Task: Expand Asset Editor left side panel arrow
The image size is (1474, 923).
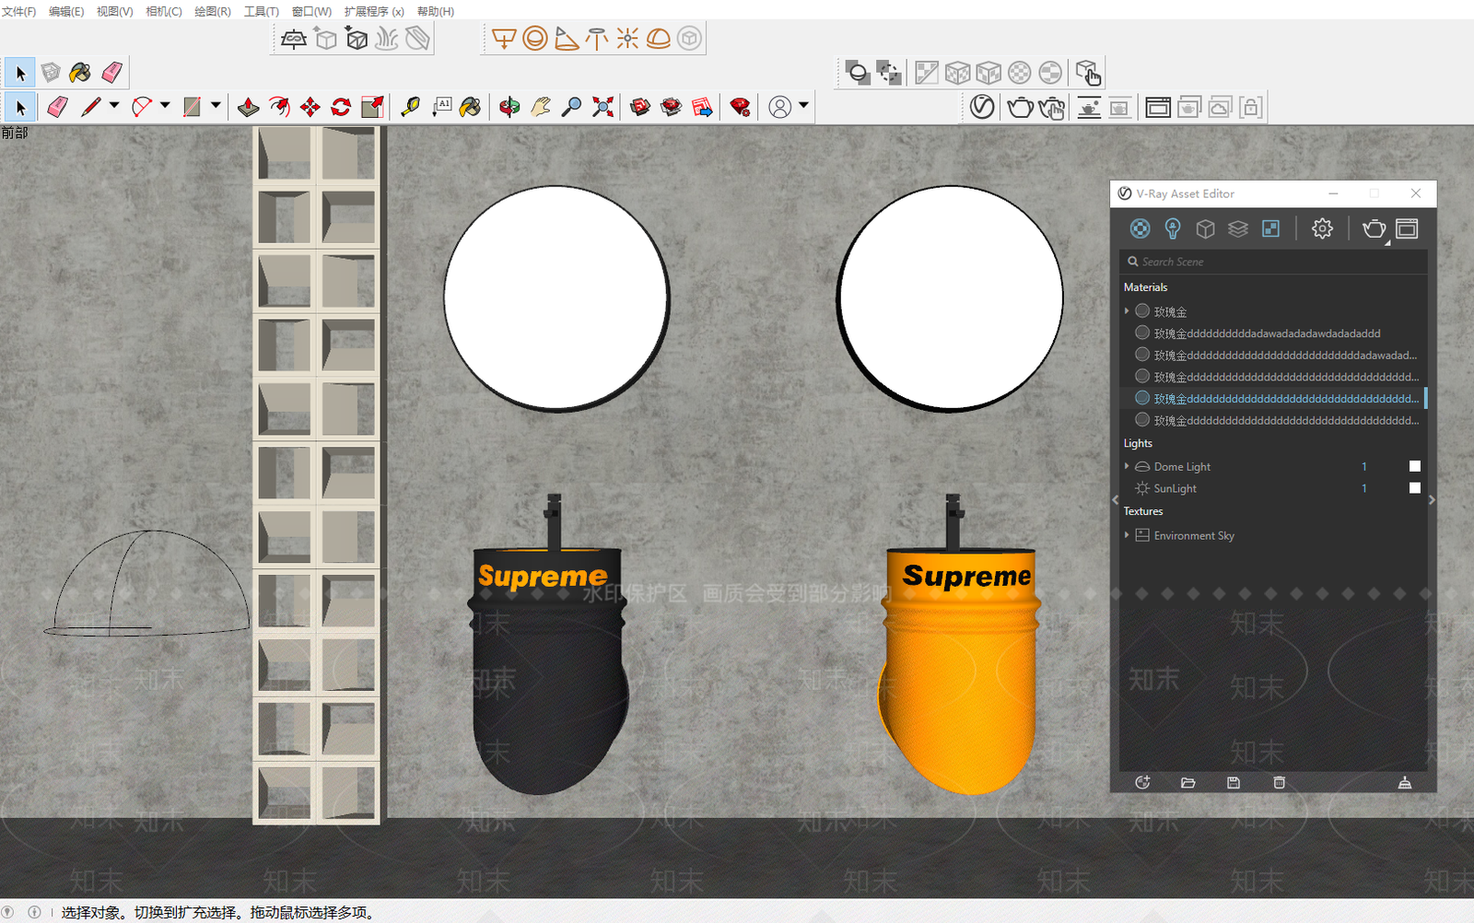Action: click(x=1115, y=500)
